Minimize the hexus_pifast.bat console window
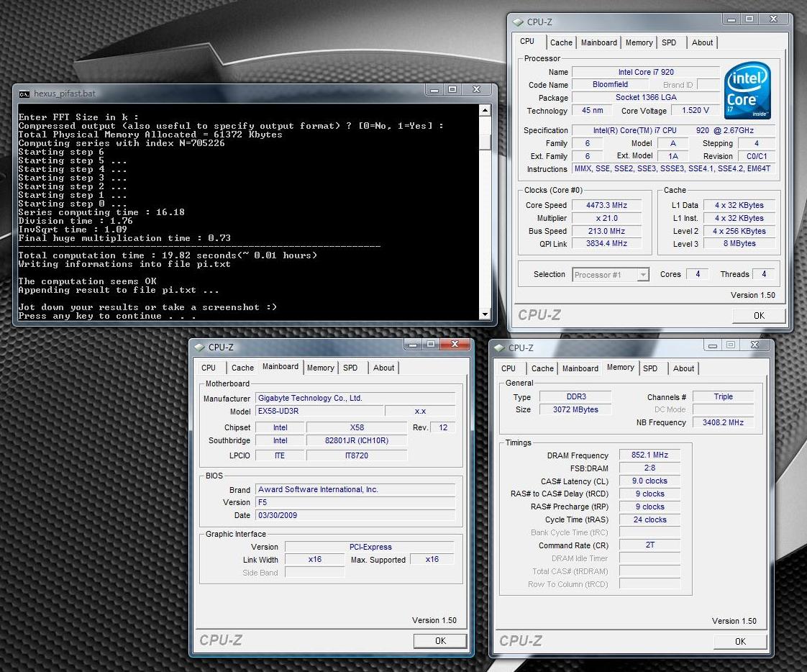The height and width of the screenshot is (672, 807). coord(434,90)
